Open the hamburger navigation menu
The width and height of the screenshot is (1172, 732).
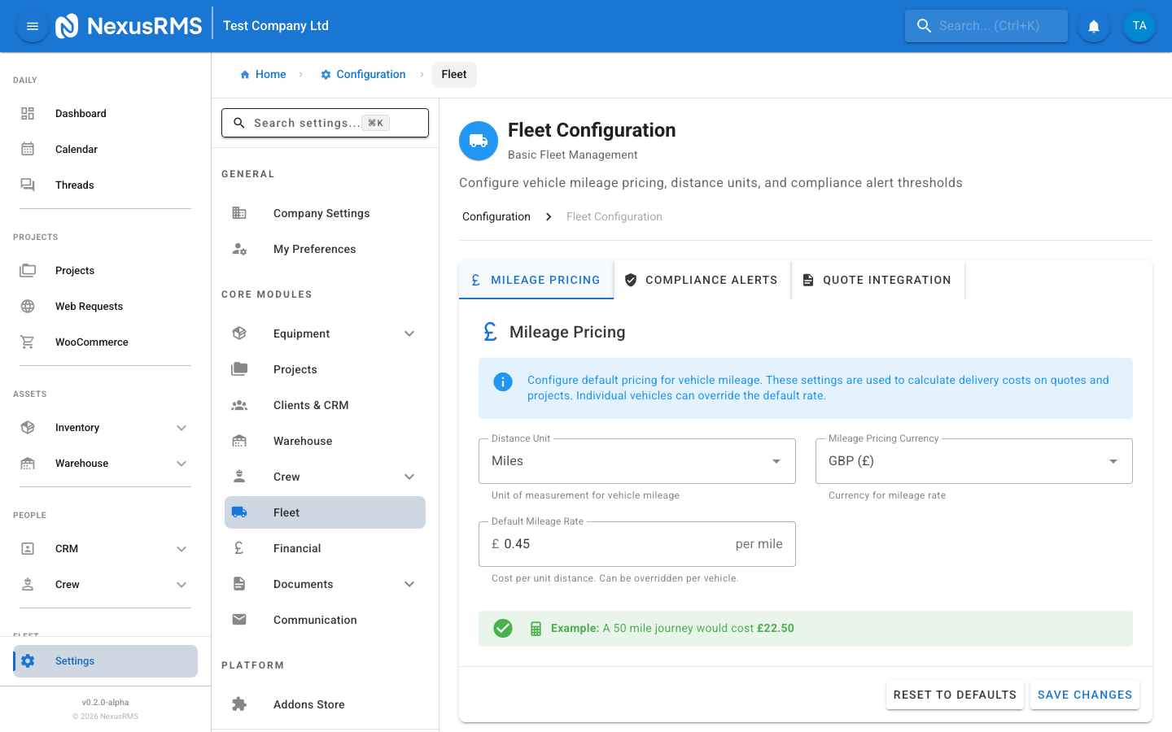tap(32, 25)
